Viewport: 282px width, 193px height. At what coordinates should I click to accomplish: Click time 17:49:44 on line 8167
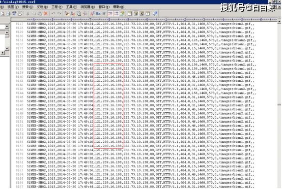pyautogui.click(x=85, y=187)
